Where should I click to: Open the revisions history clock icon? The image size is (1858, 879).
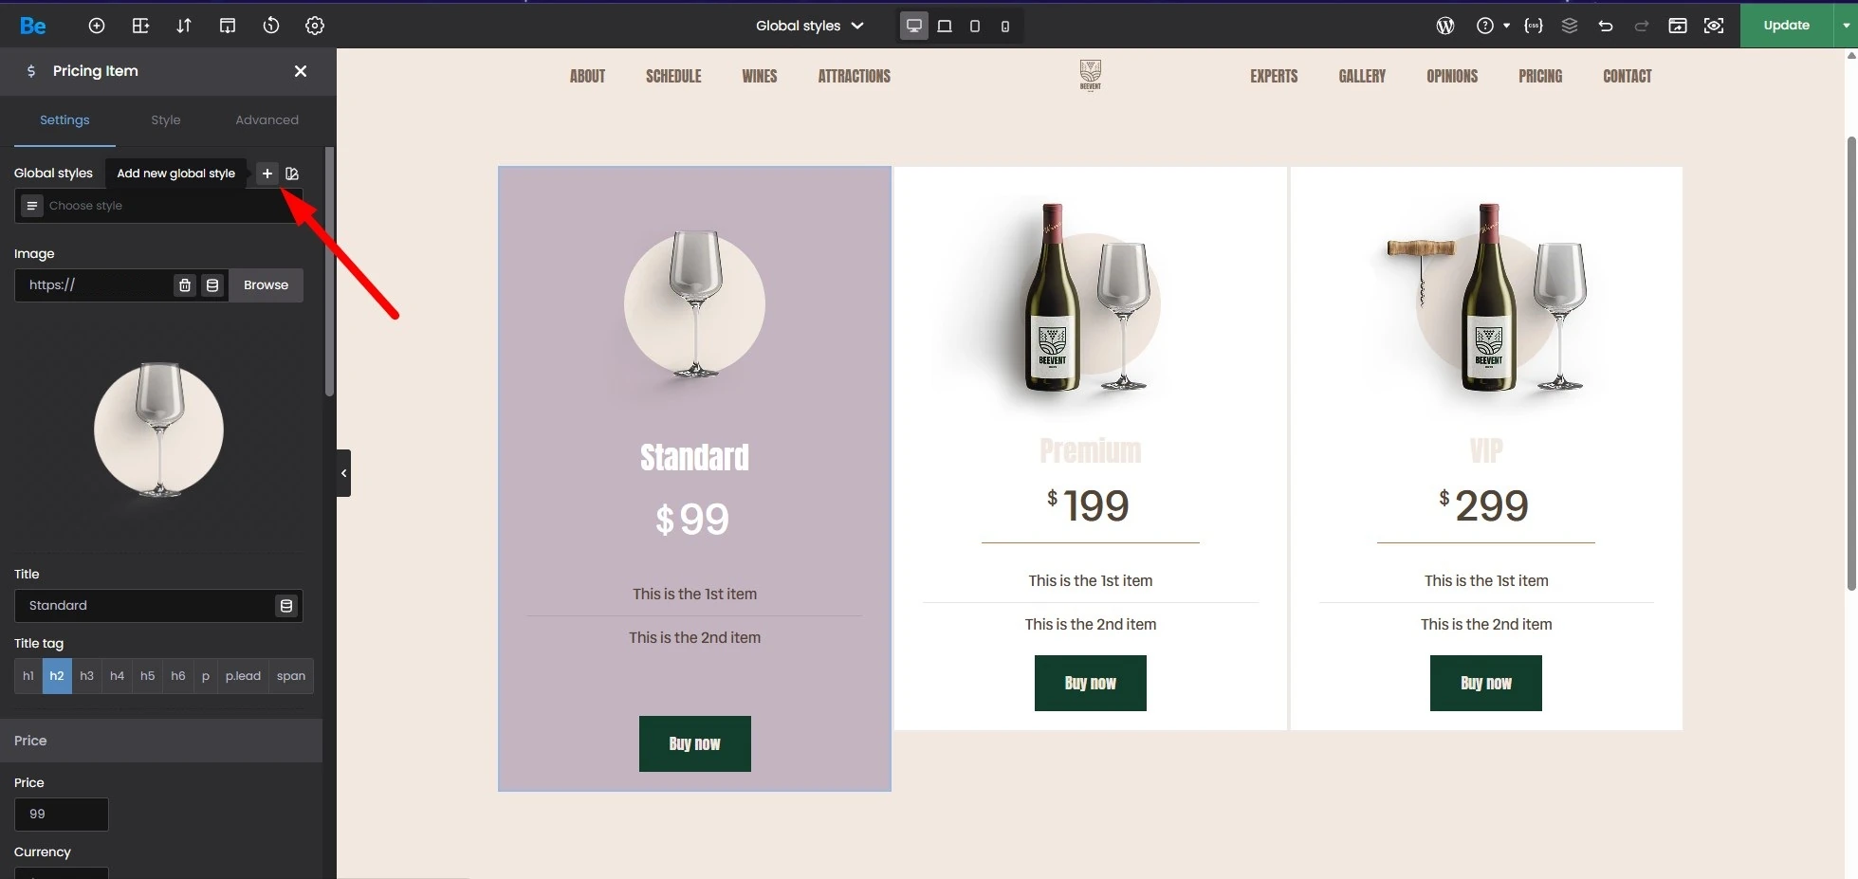(271, 26)
